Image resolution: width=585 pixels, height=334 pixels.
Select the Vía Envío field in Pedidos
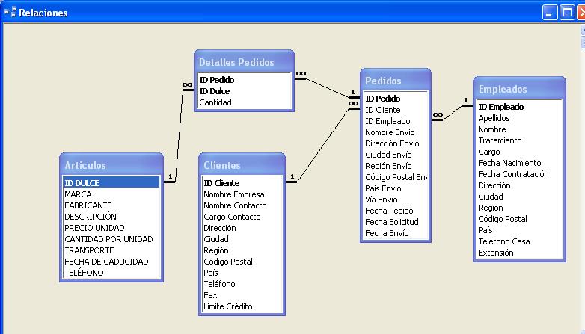(382, 200)
